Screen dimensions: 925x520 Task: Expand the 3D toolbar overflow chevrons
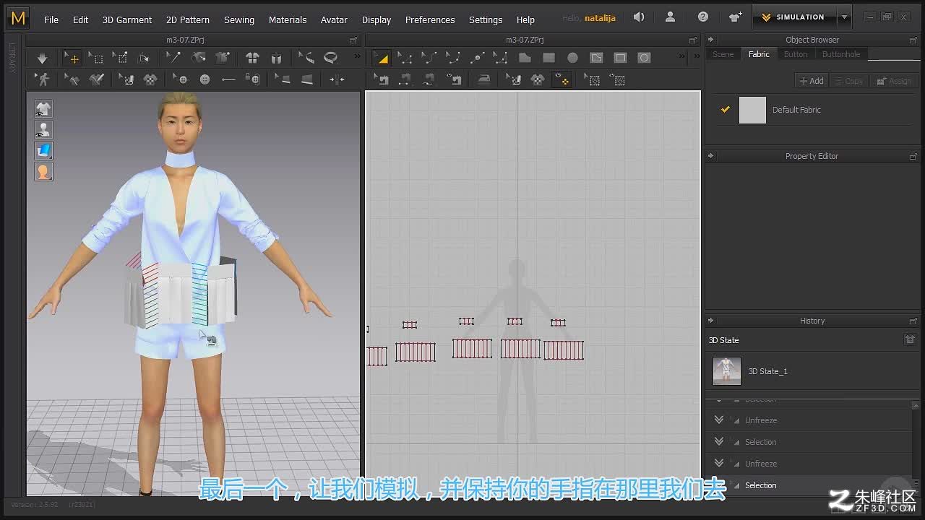pyautogui.click(x=356, y=58)
